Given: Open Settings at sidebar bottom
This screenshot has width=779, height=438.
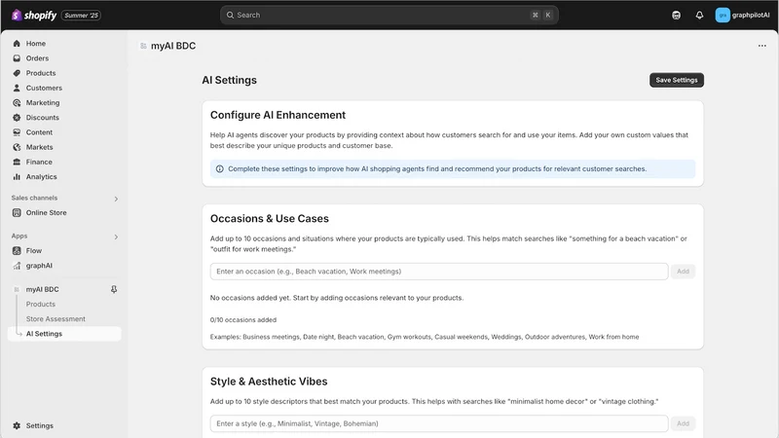Looking at the screenshot, I should (40, 425).
